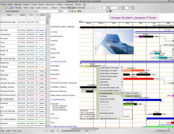Viewport: 174px width, 134px height.
Task: Open the Insertion menu
Action: (26, 4)
